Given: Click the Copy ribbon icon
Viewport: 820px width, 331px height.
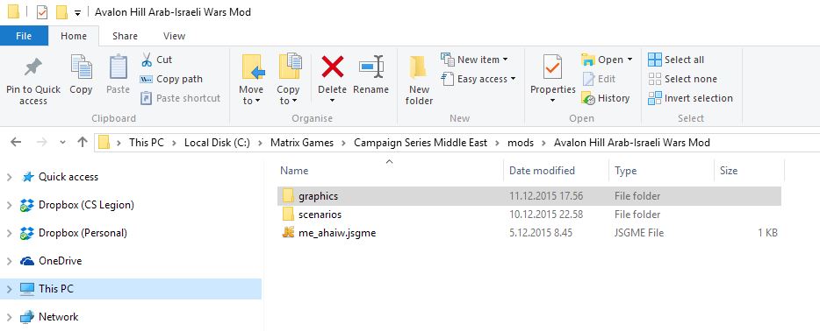Looking at the screenshot, I should point(81,67).
